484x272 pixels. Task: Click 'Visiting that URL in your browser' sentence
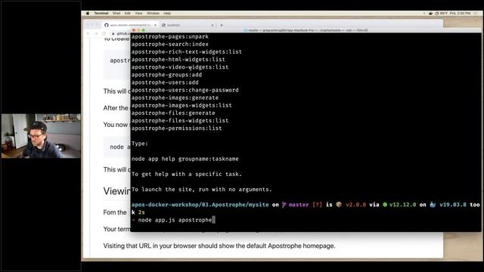click(219, 246)
